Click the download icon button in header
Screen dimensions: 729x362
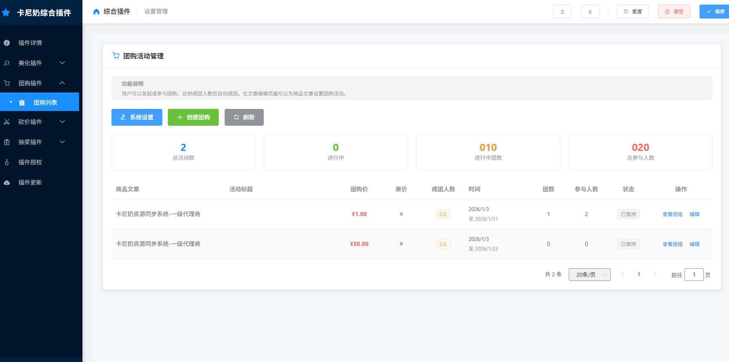coord(590,12)
